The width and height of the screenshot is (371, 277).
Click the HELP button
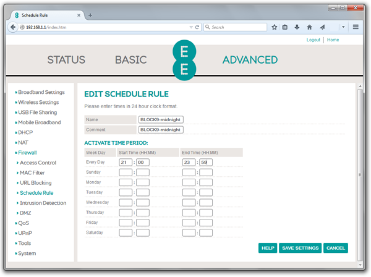[268, 248]
